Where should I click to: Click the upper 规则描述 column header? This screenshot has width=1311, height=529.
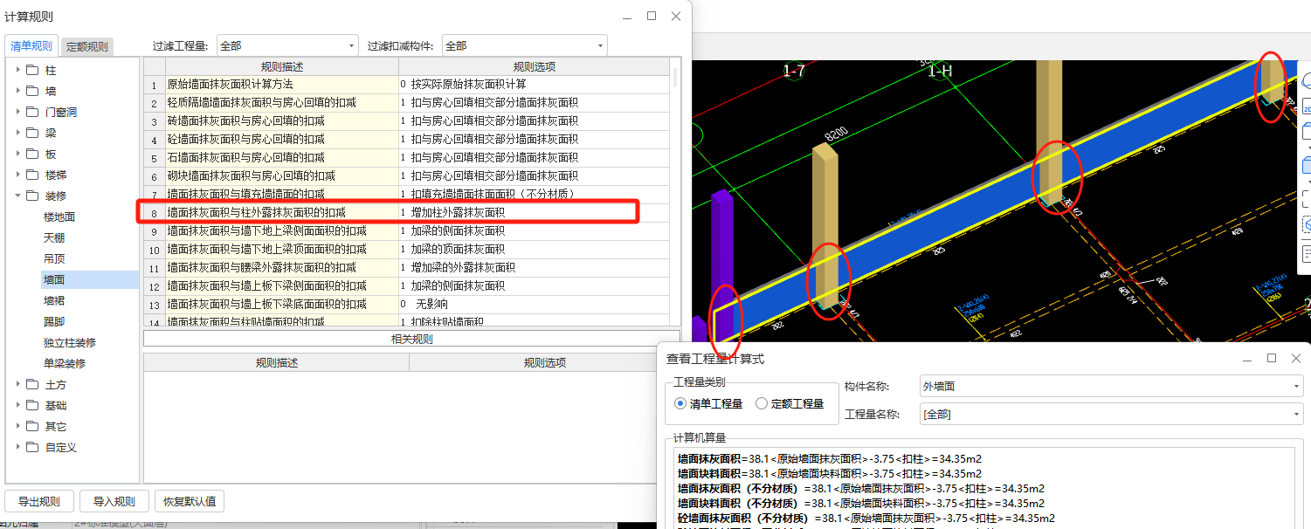(282, 66)
